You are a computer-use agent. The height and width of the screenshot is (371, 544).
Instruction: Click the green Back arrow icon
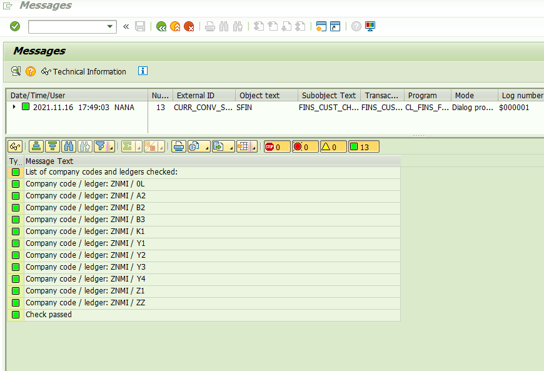point(161,26)
